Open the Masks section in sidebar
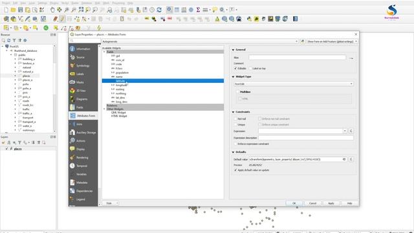 pyautogui.click(x=83, y=82)
